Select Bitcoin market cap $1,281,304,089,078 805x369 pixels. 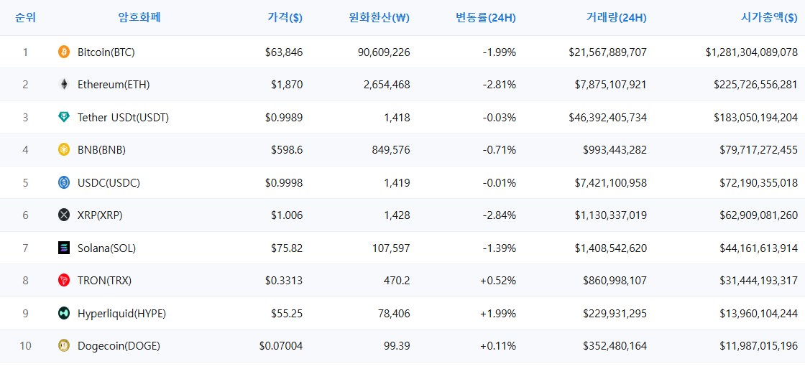pos(752,52)
